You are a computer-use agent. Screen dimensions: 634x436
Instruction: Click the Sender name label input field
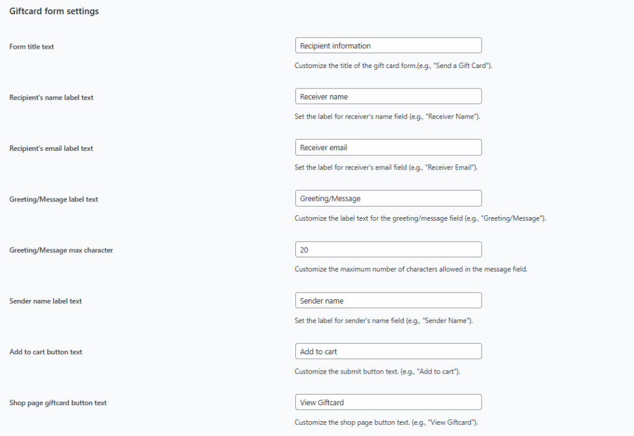(x=388, y=301)
